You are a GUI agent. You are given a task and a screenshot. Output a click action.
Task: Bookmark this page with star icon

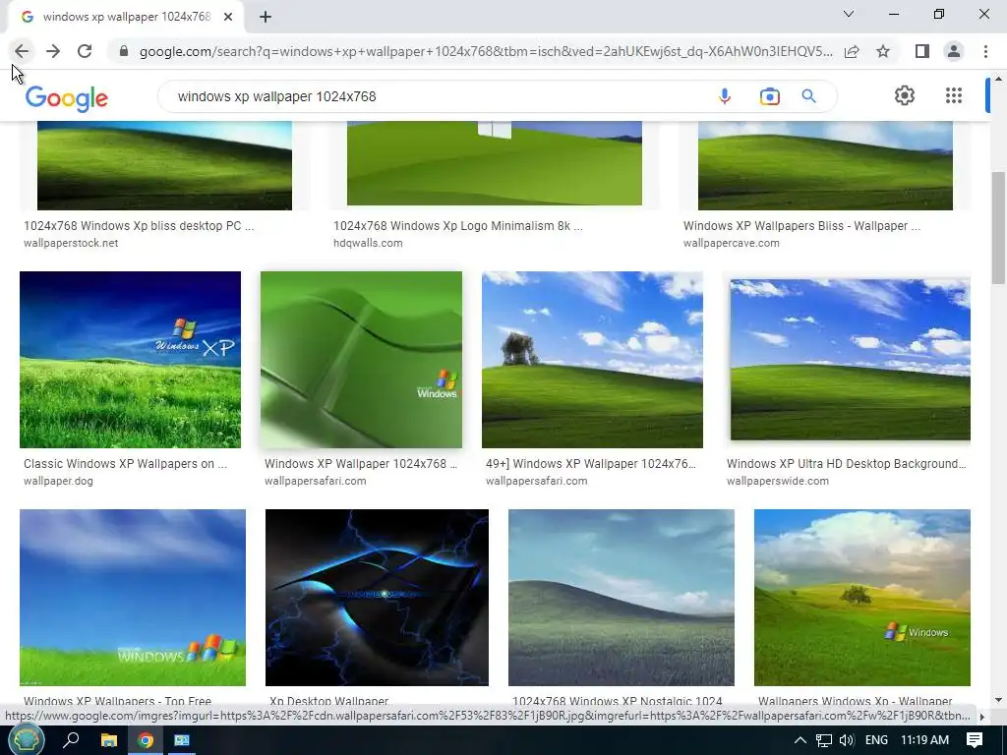coord(883,51)
